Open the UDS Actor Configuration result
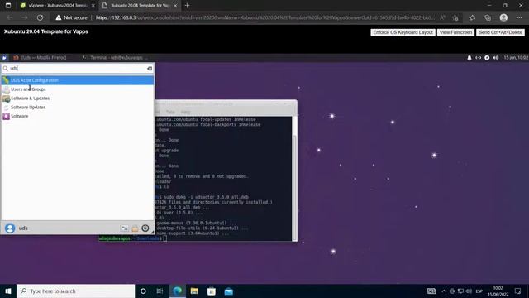529x298 pixels. coord(78,80)
